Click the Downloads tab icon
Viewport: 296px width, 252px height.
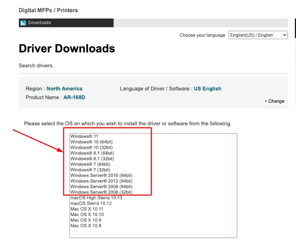(23, 23)
